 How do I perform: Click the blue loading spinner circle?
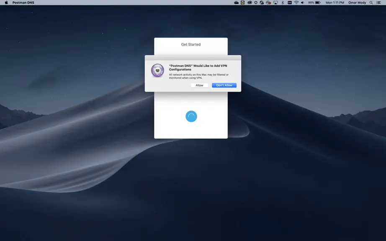coord(191,116)
